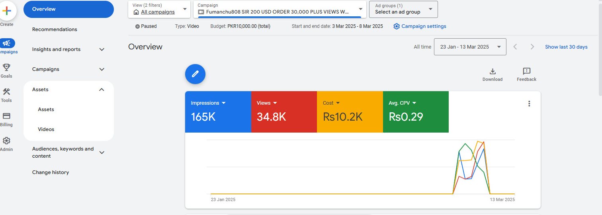
Task: Open the scorecard three-dot menu
Action: 529,104
